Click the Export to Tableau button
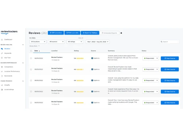Screen dimensions: 183x137 90,33
